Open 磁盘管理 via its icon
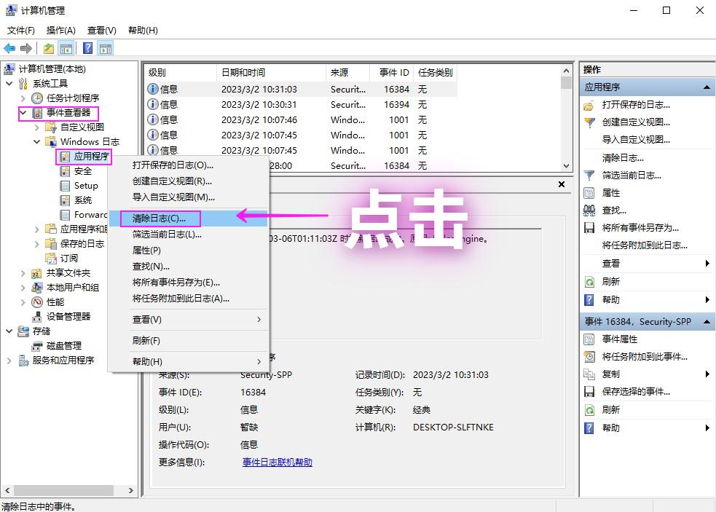This screenshot has height=512, width=716. tap(37, 346)
